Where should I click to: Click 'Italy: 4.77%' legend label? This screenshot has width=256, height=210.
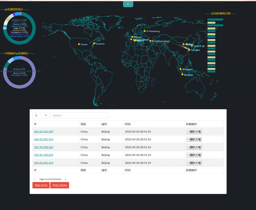19,28
